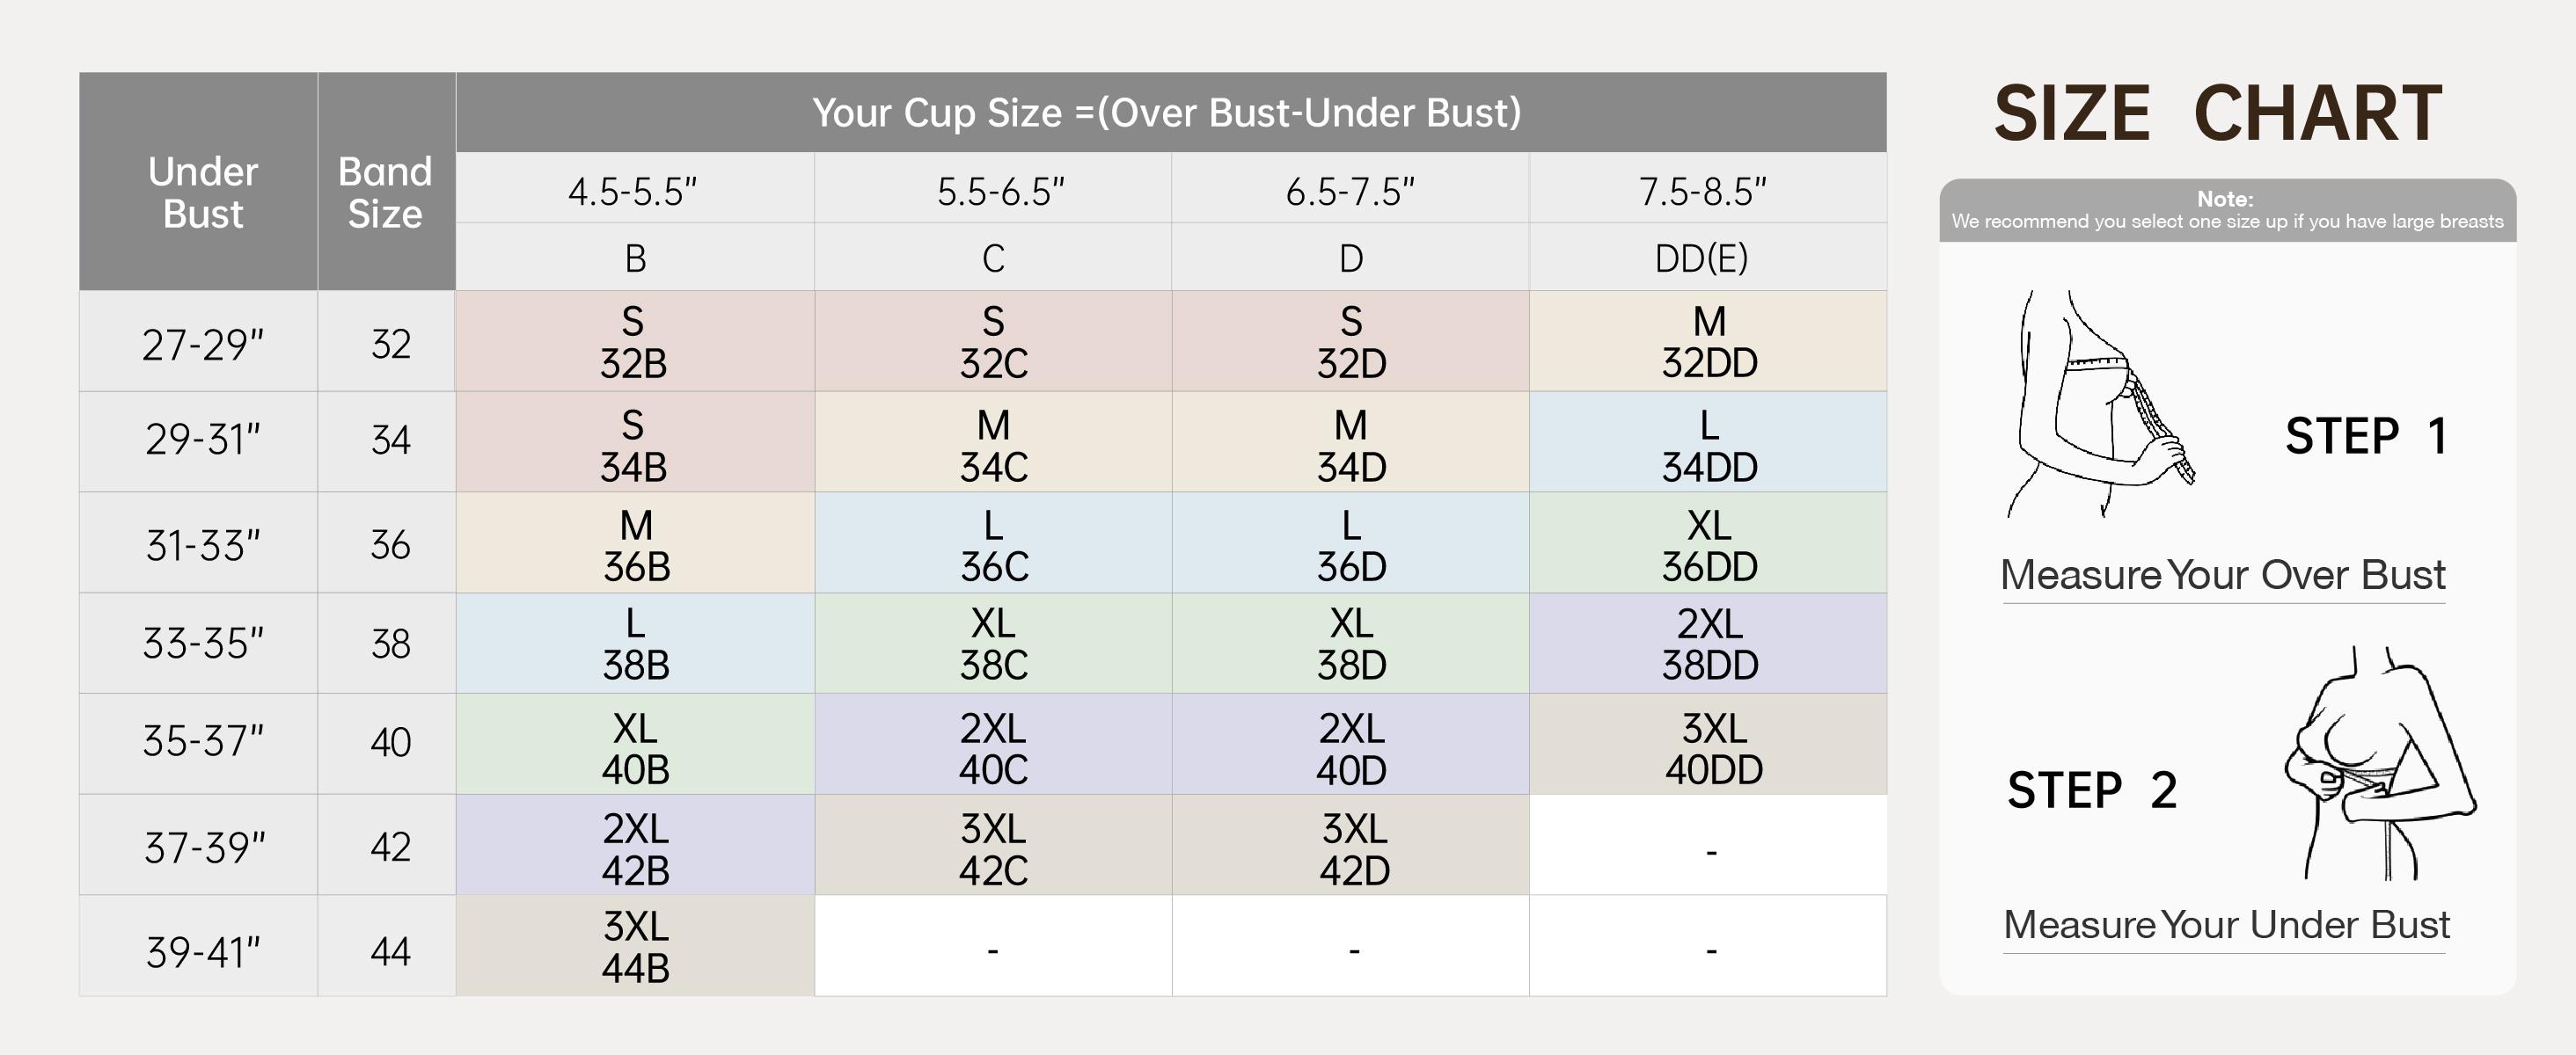Pick the blue L 34DD size cell
2576x1055 pixels.
(x=1709, y=445)
